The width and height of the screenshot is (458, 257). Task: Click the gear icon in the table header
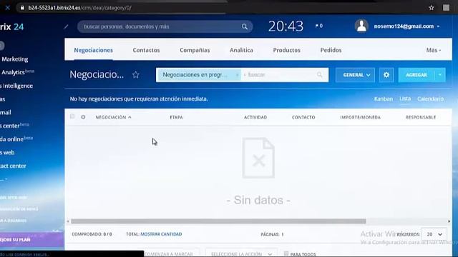83,117
